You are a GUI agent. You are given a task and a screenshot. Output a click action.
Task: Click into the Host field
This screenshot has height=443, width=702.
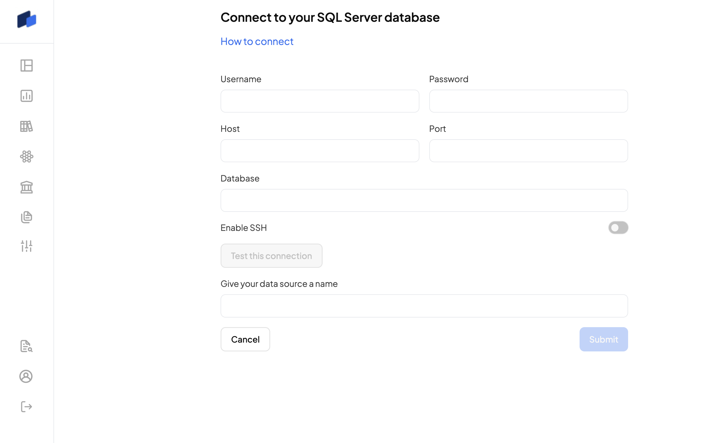tap(320, 151)
